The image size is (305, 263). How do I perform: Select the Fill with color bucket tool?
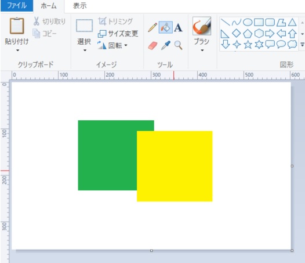tap(165, 27)
